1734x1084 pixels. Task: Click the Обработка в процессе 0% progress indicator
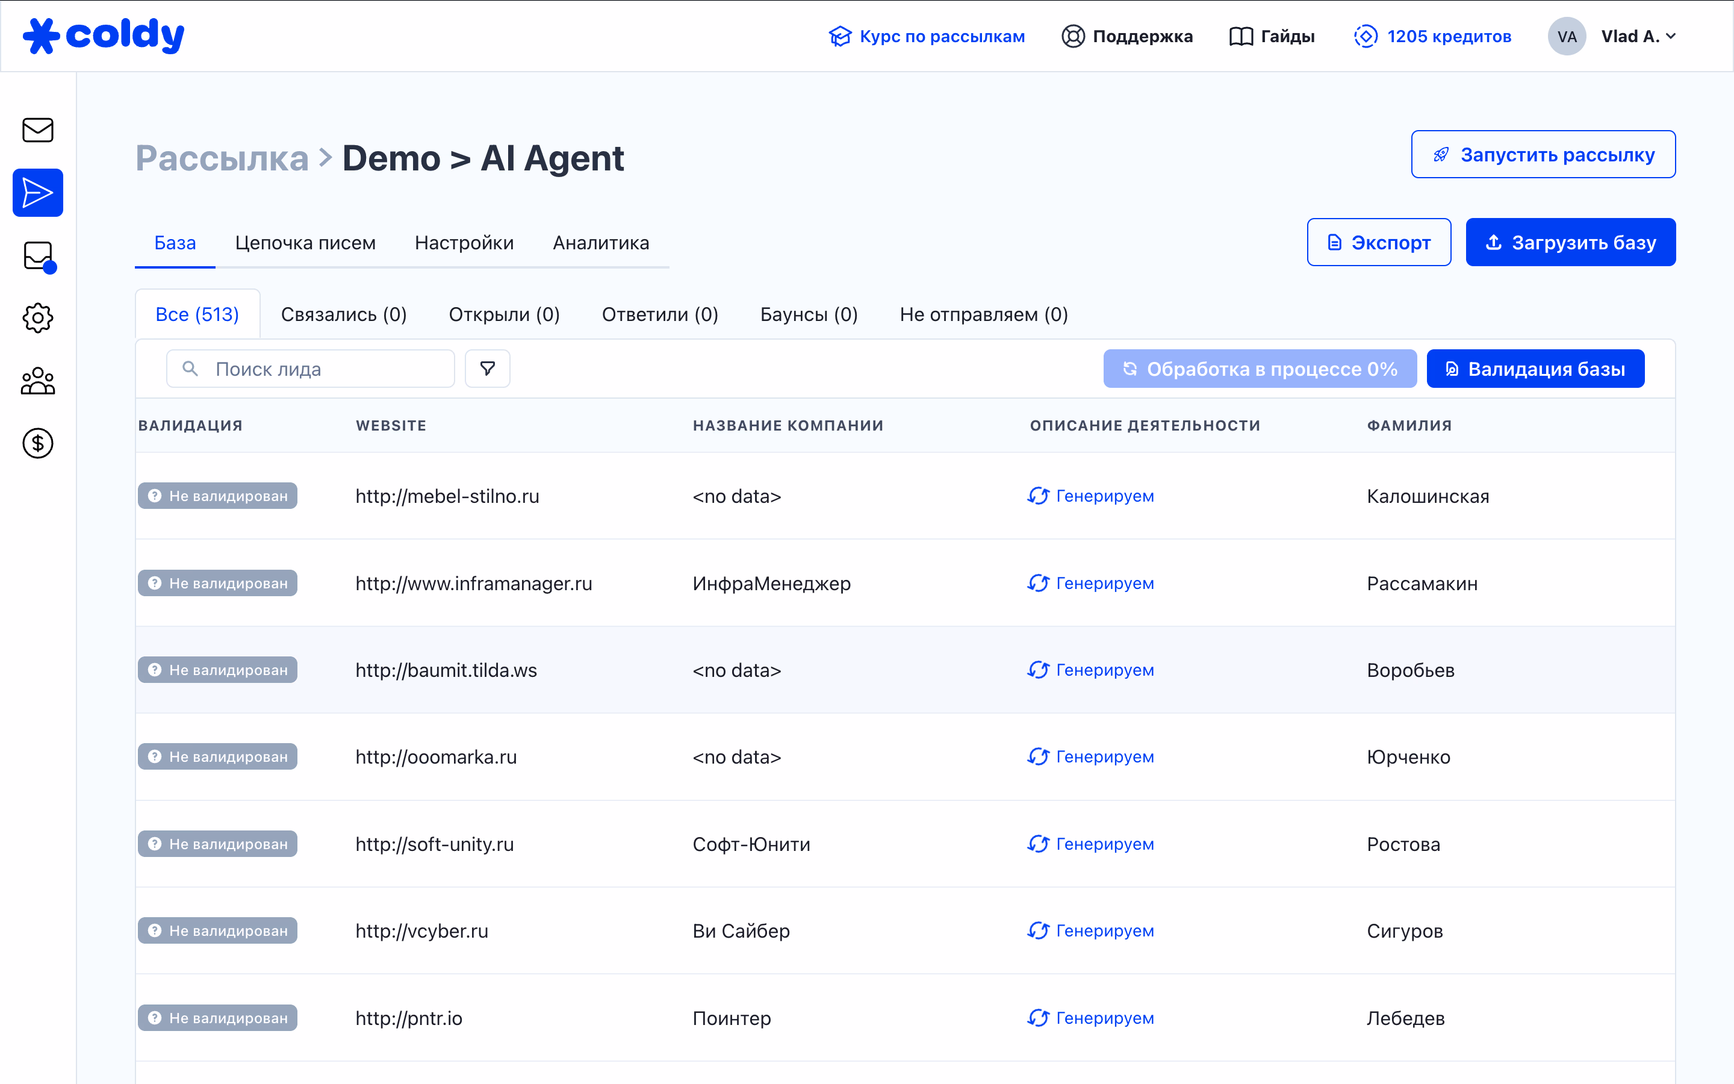coord(1260,369)
